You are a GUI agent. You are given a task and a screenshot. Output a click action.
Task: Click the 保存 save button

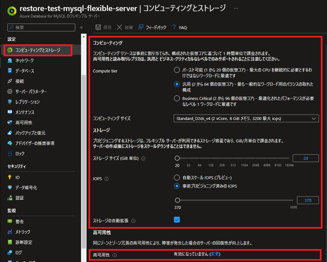(x=103, y=27)
